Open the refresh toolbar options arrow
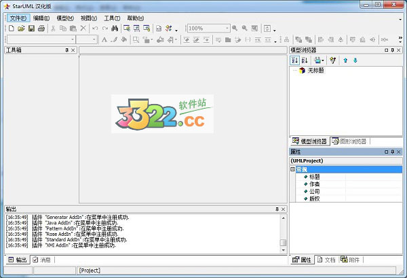Screen dimensions: 407x278 (x=274, y=30)
